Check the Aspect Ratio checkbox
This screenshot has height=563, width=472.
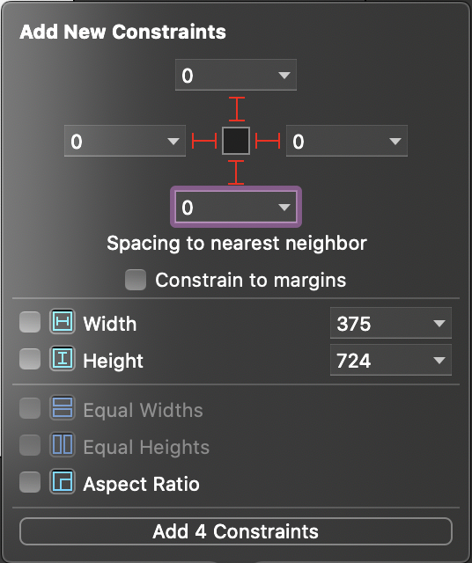pyautogui.click(x=30, y=482)
